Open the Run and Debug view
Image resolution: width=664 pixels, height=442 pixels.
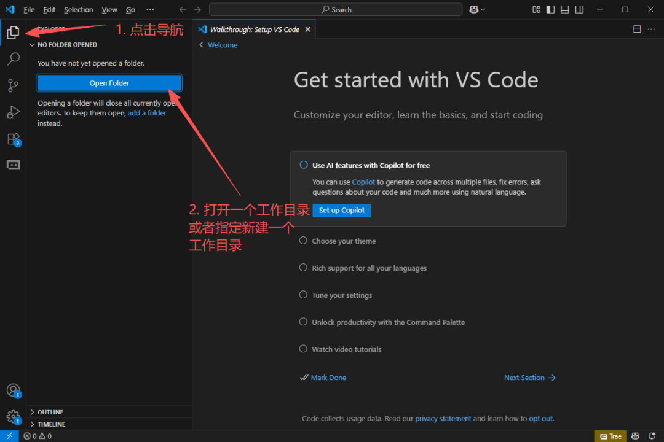coord(13,112)
